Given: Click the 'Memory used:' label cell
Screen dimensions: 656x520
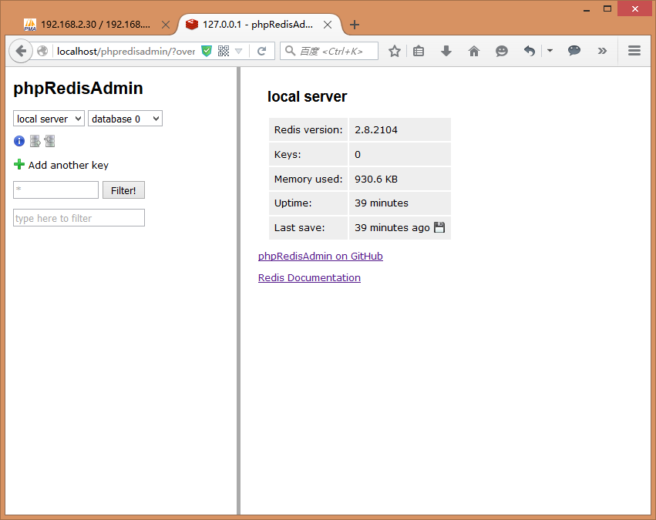Looking at the screenshot, I should point(308,179).
